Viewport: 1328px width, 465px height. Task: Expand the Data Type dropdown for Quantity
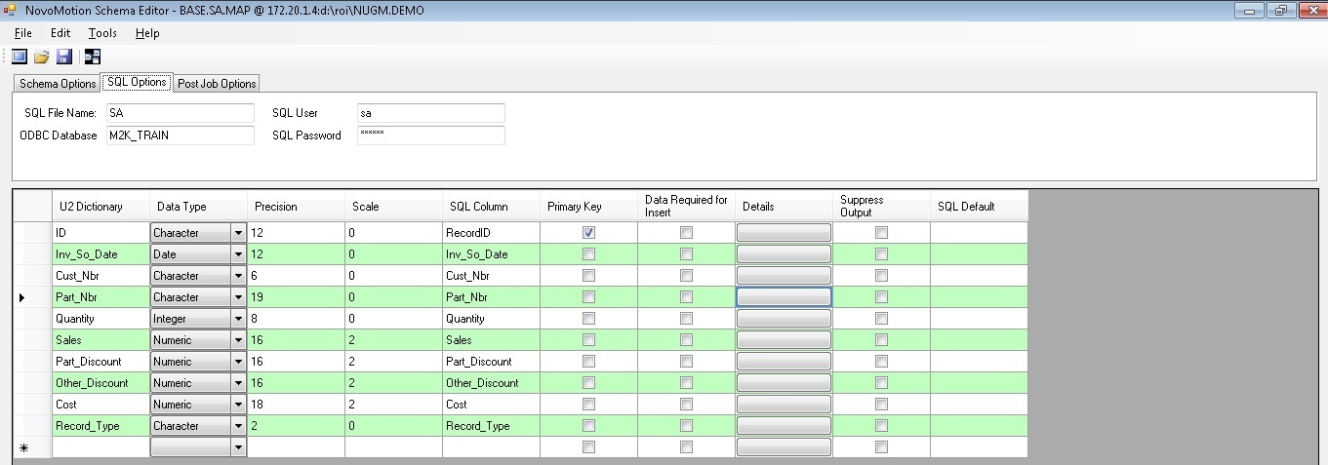click(237, 319)
